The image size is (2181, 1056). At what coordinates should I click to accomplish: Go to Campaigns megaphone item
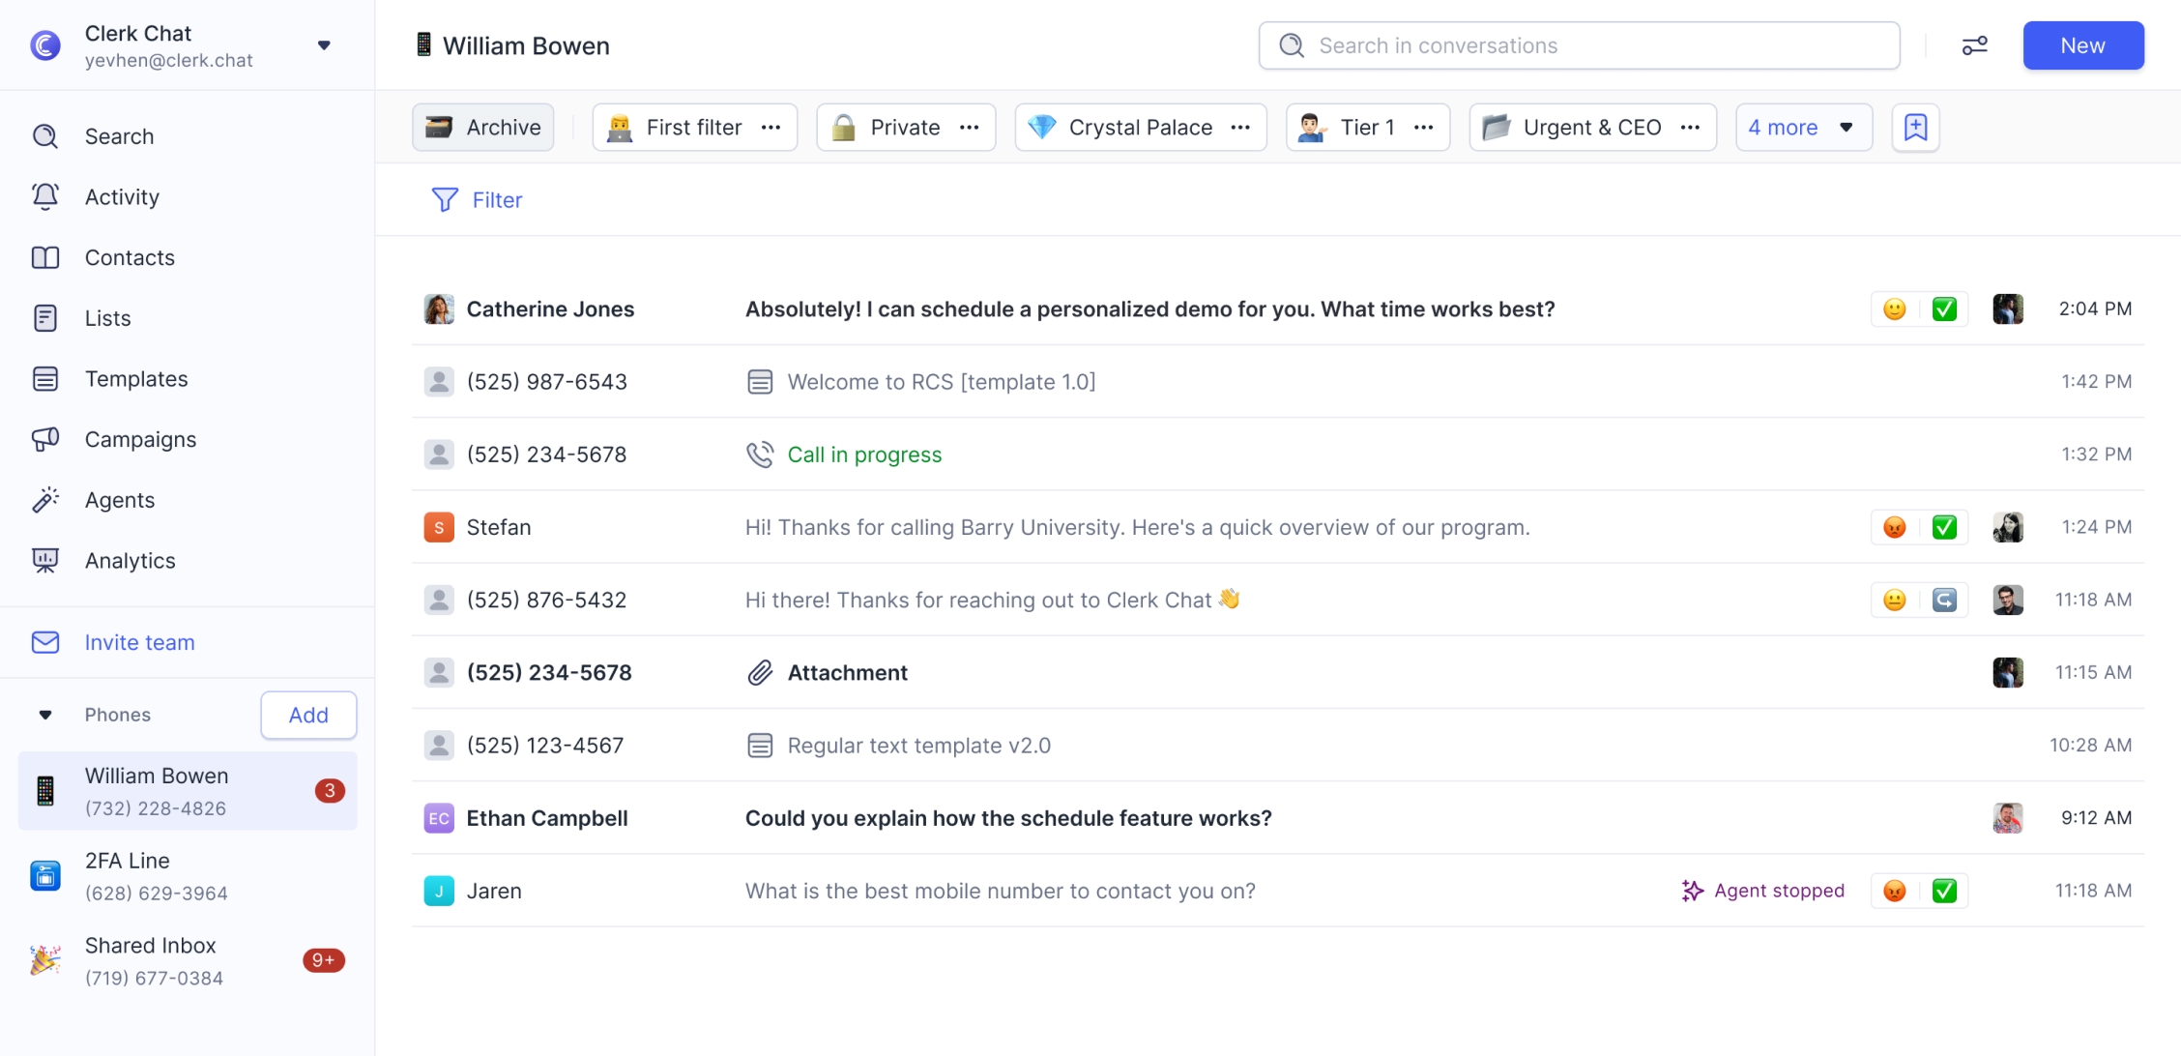[x=45, y=439]
